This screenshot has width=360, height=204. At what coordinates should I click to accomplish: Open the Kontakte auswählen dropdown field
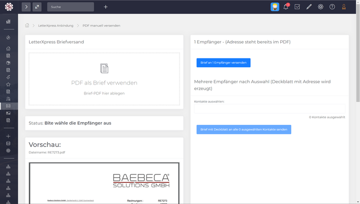270,109
